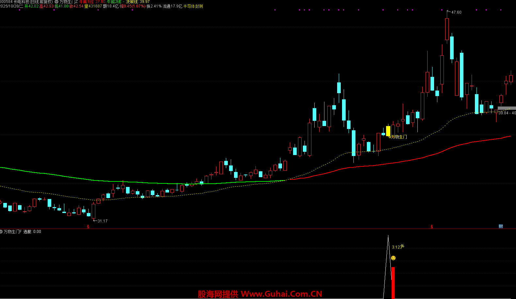Click the 47.60 highest price marker
The width and height of the screenshot is (516, 299).
456,12
